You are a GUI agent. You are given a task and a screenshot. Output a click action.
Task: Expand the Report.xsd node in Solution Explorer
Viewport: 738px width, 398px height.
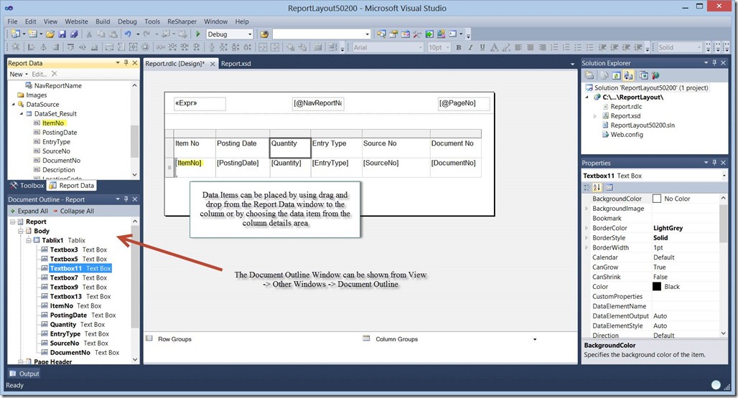[x=594, y=116]
